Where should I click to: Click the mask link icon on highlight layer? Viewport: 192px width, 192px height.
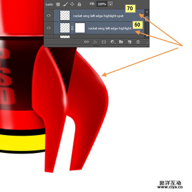coord(72,28)
